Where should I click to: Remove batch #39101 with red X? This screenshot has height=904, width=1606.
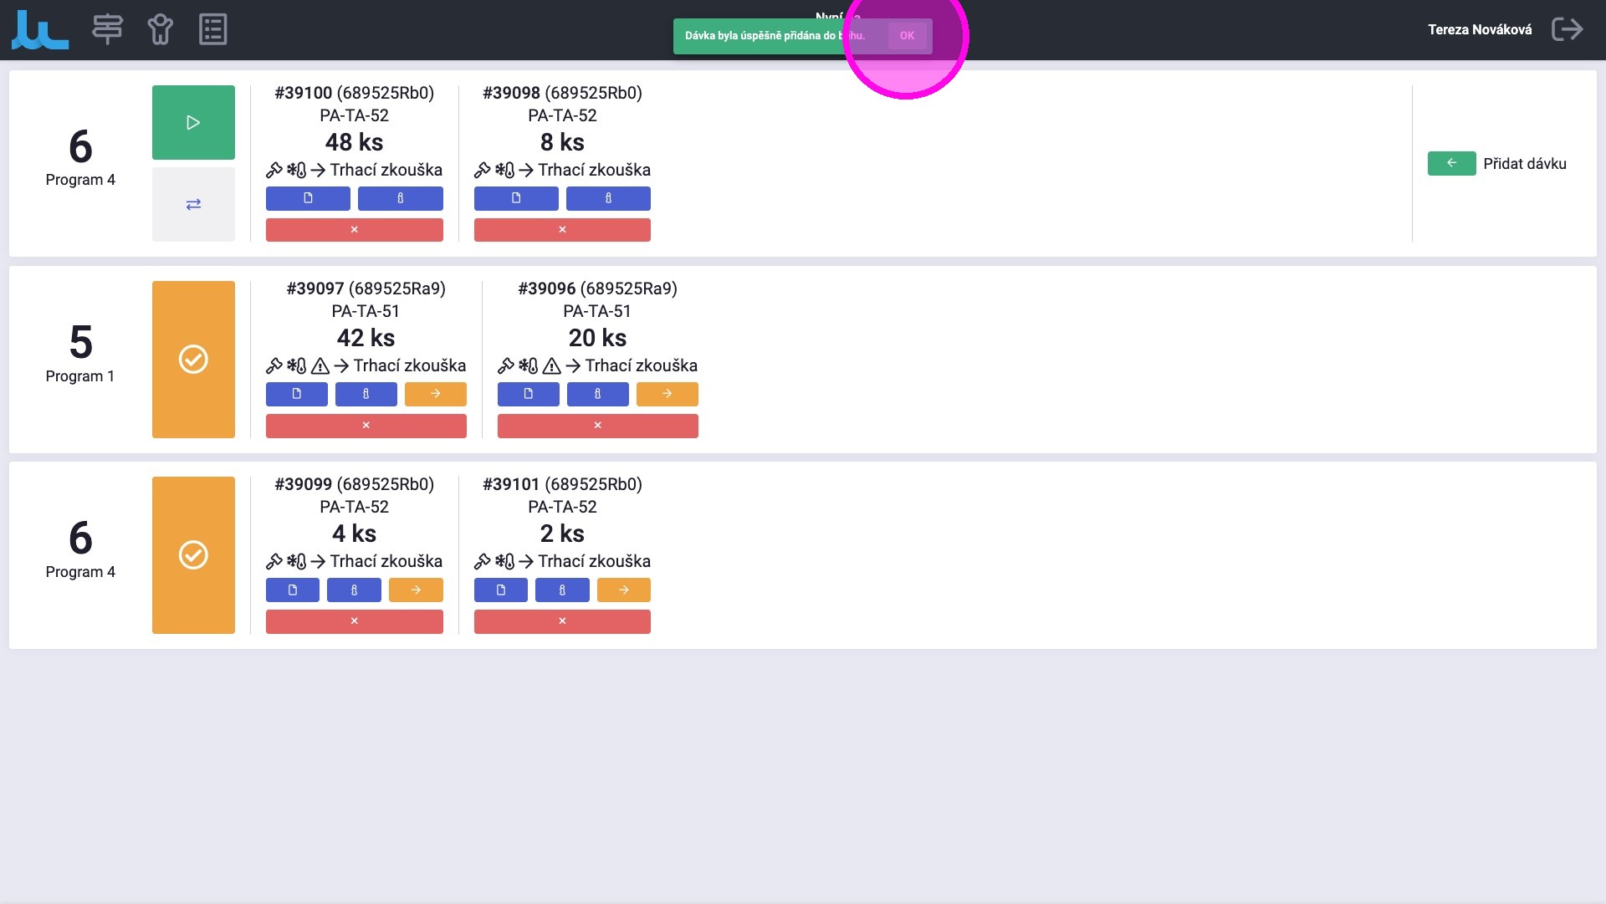[x=562, y=621]
